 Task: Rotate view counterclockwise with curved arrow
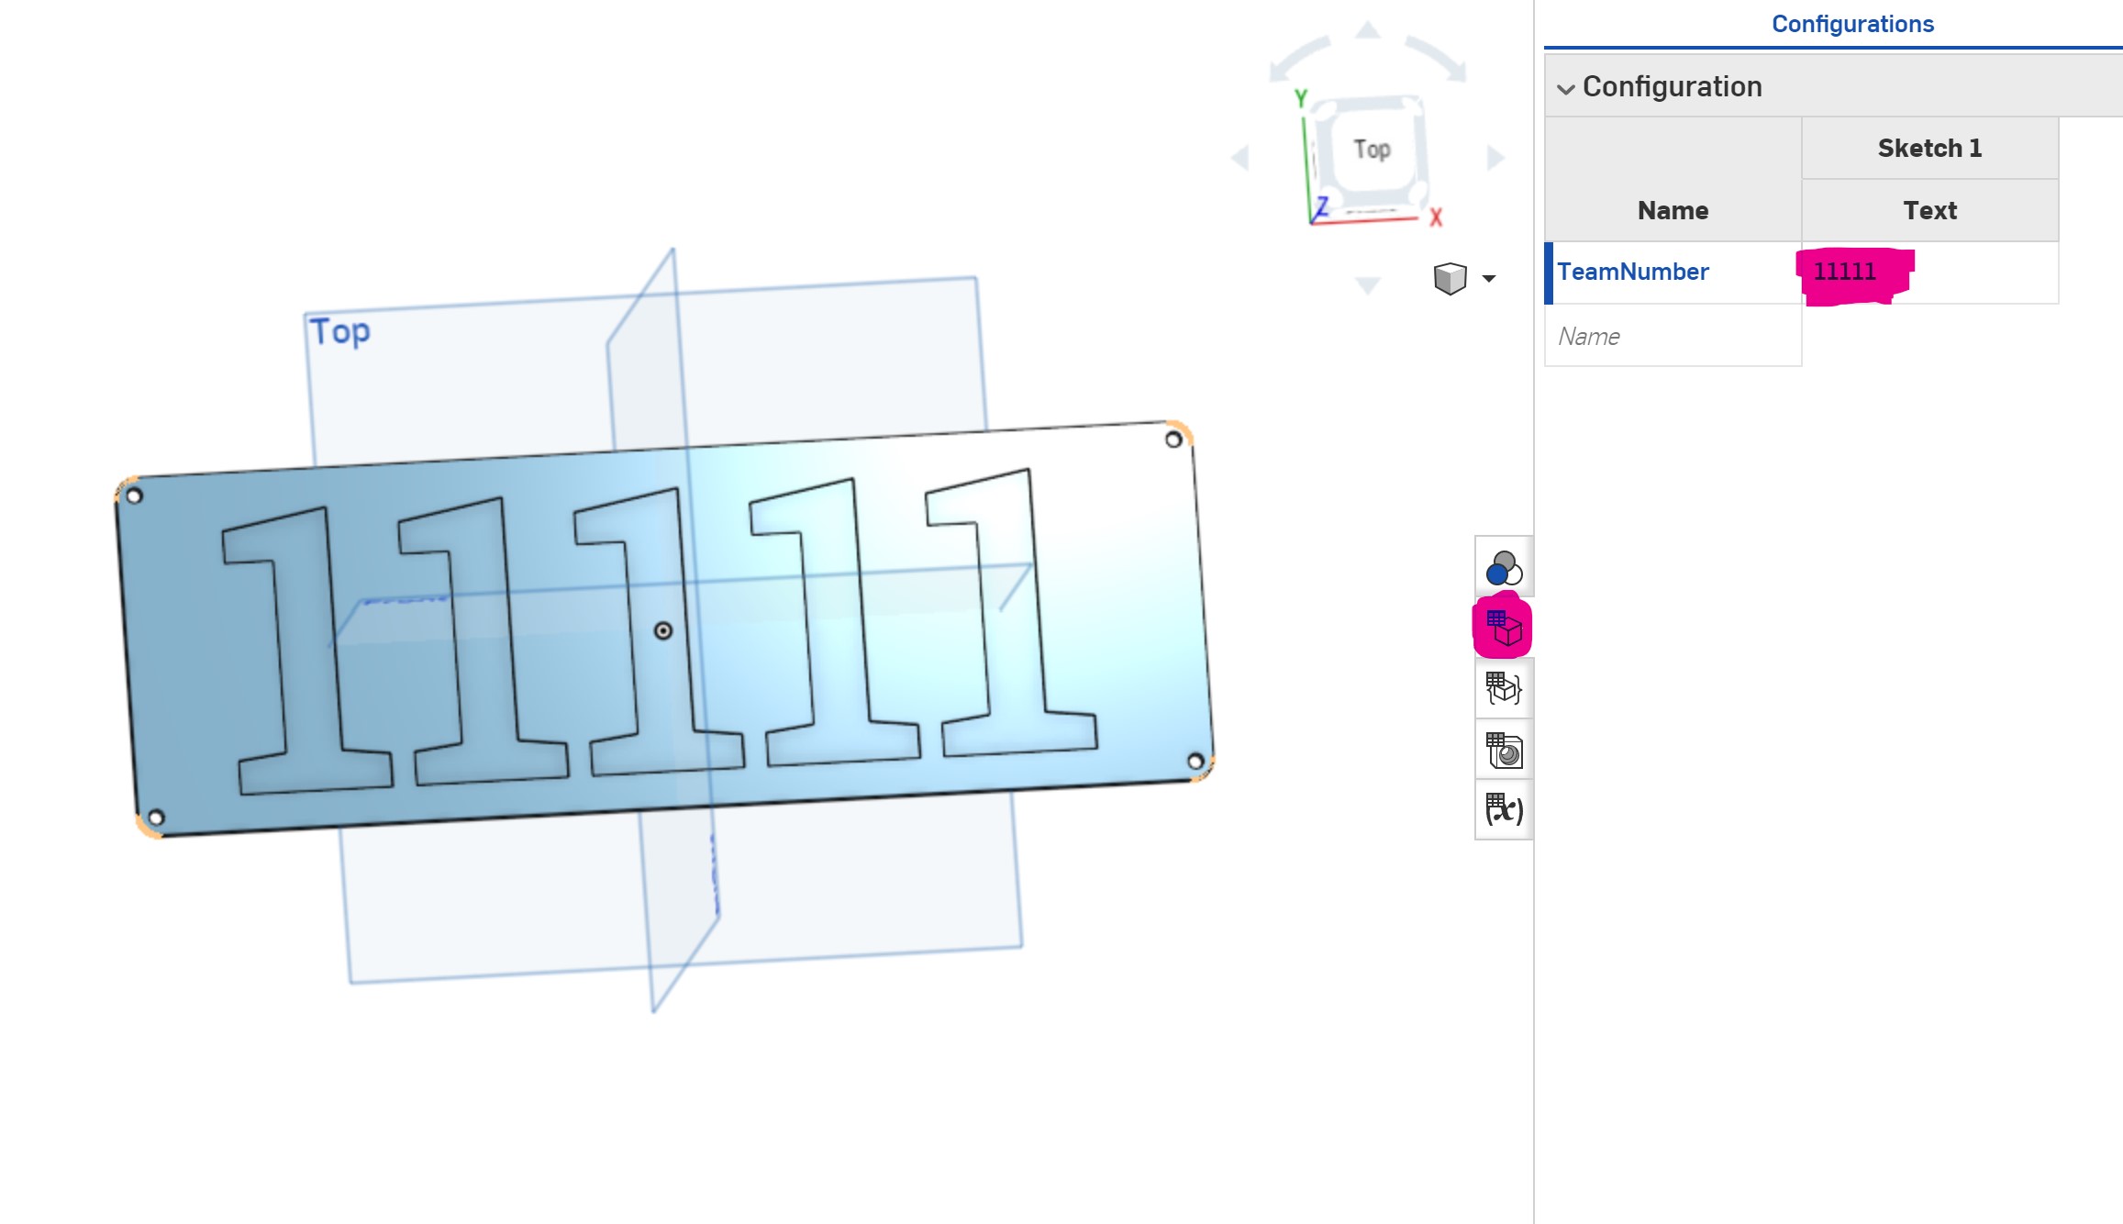click(1298, 57)
